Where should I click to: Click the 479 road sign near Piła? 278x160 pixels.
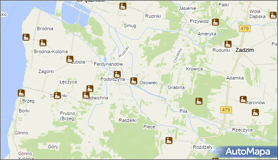tap(226, 110)
